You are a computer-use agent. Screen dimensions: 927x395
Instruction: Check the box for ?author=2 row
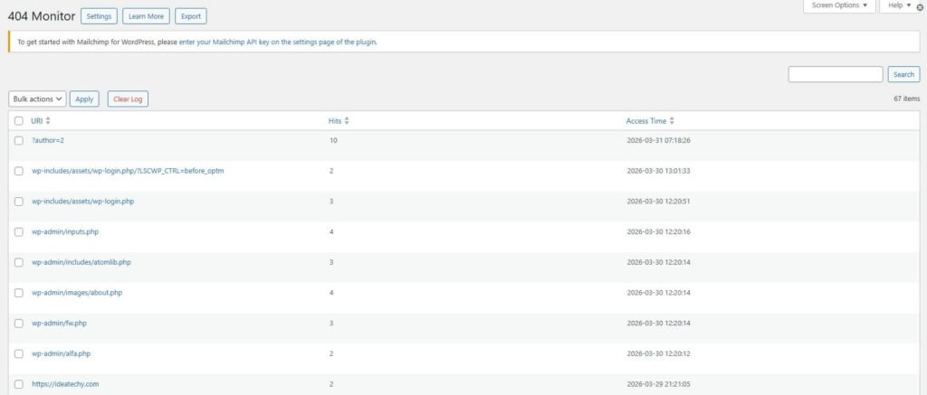click(x=19, y=140)
